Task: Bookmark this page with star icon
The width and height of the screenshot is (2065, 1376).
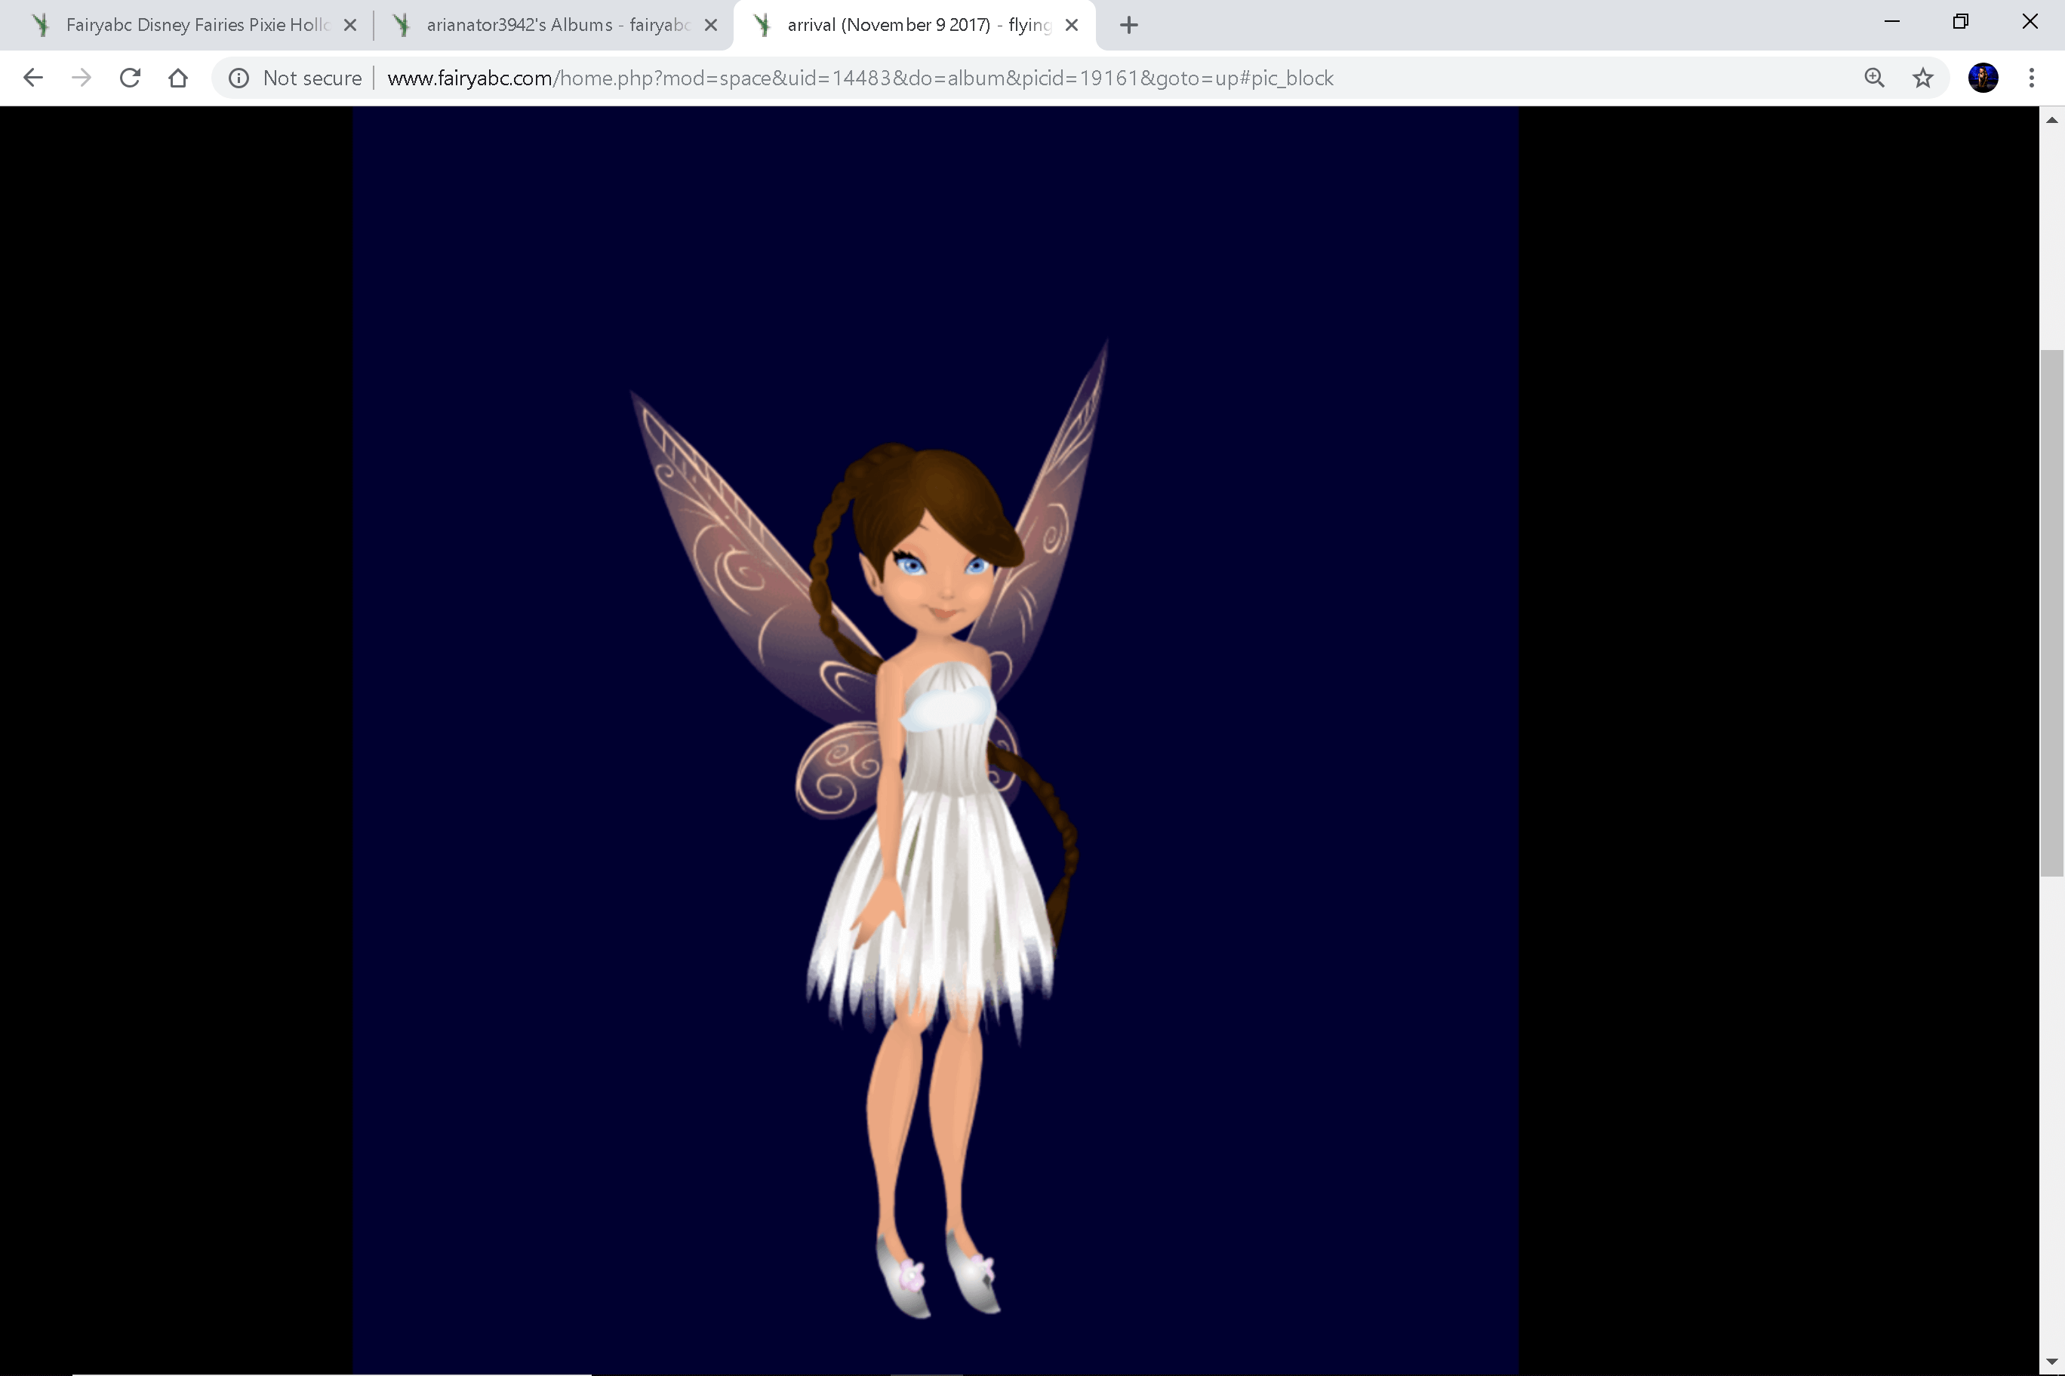Action: pyautogui.click(x=1923, y=78)
